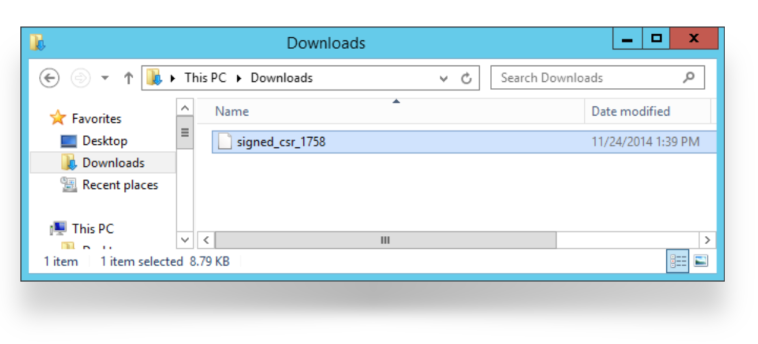Sort files by Name column
758x344 pixels.
point(232,112)
